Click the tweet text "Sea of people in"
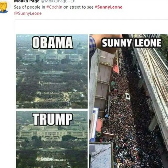168x168 pixels. click(x=29, y=7)
